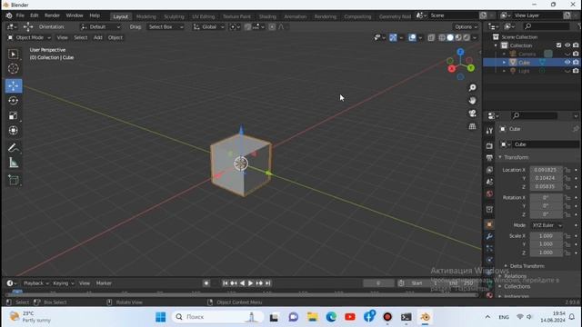
Task: Click the Location X value field
Action: tap(546, 170)
